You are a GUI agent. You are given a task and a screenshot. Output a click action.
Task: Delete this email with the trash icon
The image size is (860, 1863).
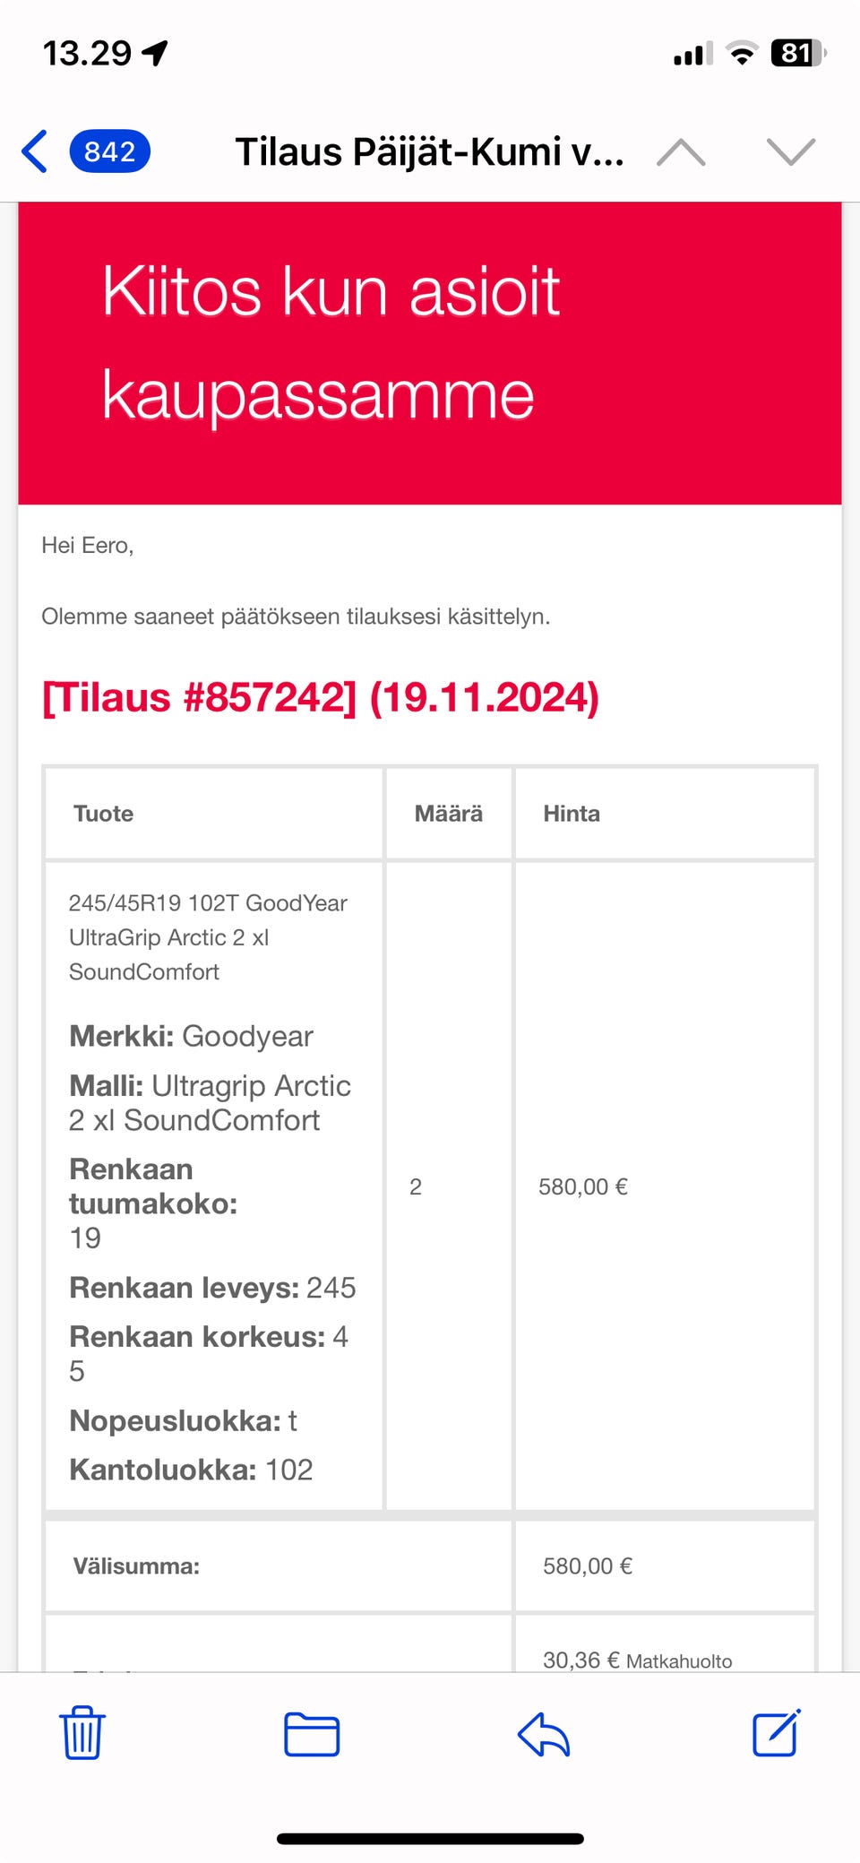pyautogui.click(x=82, y=1732)
